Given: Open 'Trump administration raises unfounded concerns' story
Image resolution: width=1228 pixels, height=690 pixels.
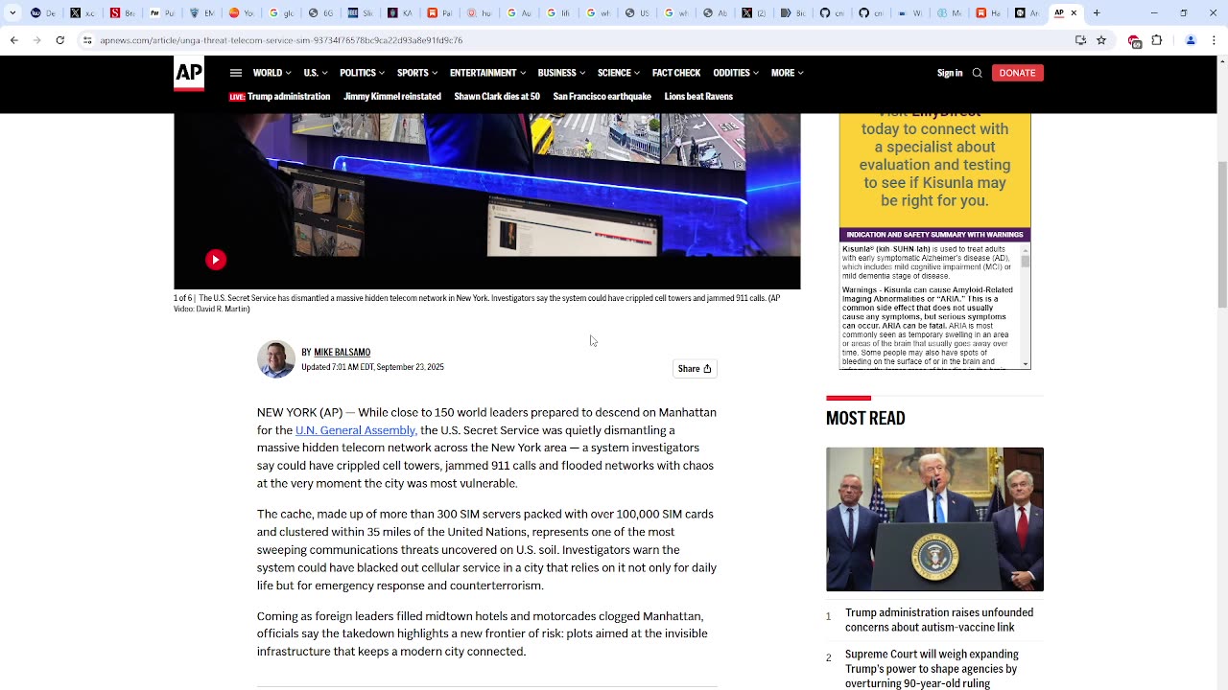Looking at the screenshot, I should tap(939, 620).
